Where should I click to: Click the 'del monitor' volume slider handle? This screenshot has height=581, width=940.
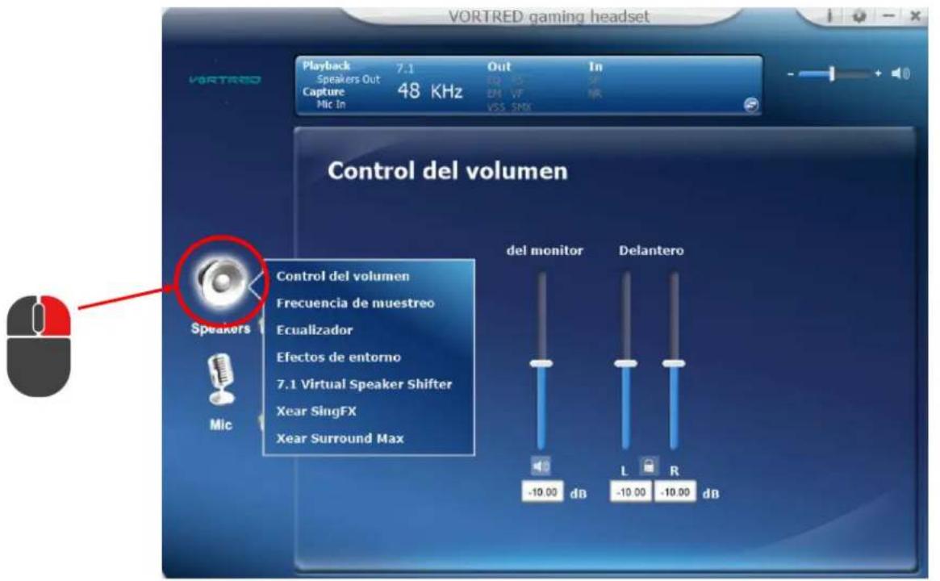pos(541,363)
